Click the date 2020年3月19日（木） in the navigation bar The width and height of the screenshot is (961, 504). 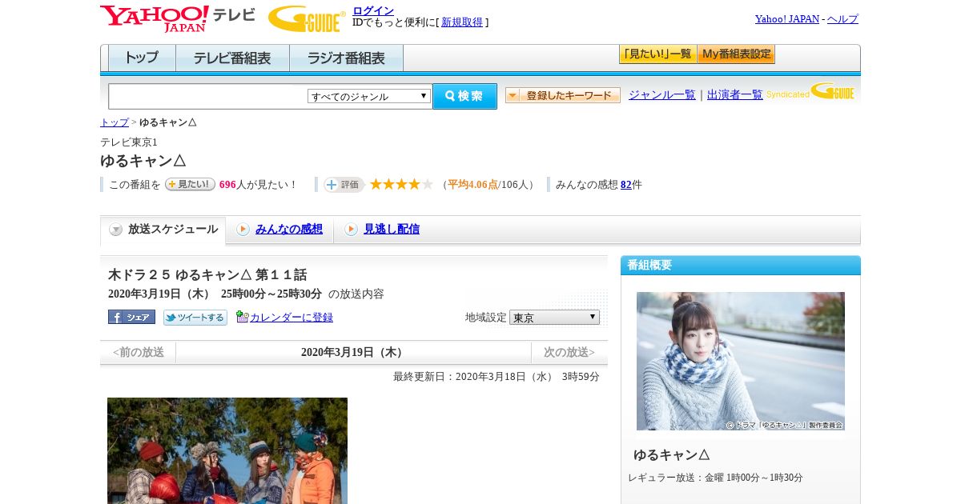(x=354, y=352)
